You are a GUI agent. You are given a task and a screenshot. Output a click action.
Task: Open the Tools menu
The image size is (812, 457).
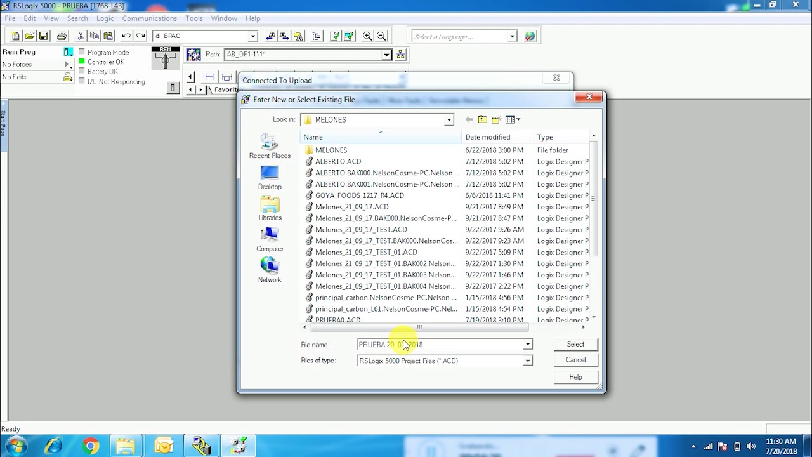(x=194, y=18)
